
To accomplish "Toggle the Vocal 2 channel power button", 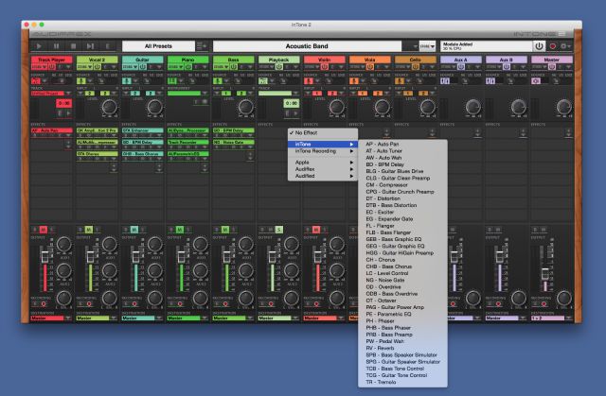I will (97, 67).
